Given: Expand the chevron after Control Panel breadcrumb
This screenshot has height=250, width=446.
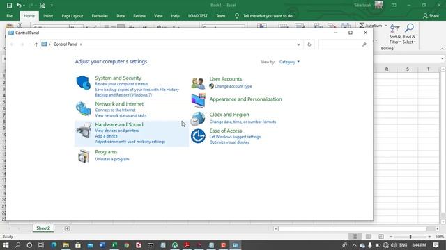Looking at the screenshot, I should coord(81,44).
